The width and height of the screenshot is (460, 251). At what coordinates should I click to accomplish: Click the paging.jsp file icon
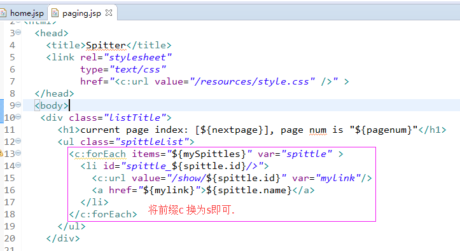pos(55,13)
